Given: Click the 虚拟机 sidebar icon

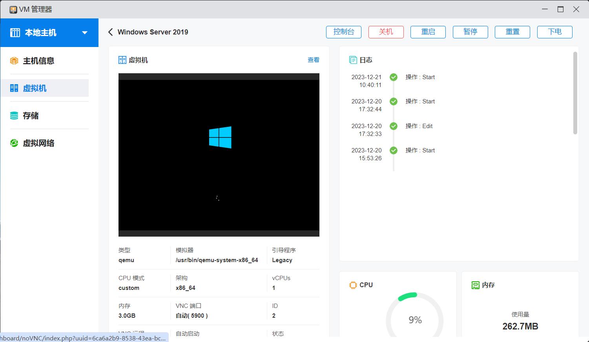Looking at the screenshot, I should tap(14, 88).
